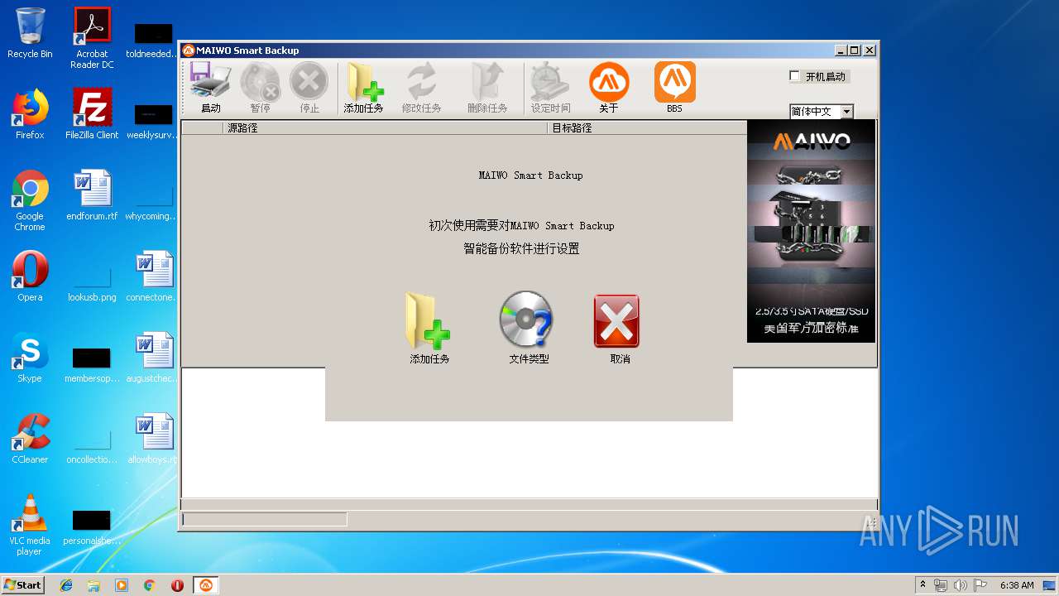Select the connectone desktop document
Screen dimensions: 1059x596
point(154,276)
